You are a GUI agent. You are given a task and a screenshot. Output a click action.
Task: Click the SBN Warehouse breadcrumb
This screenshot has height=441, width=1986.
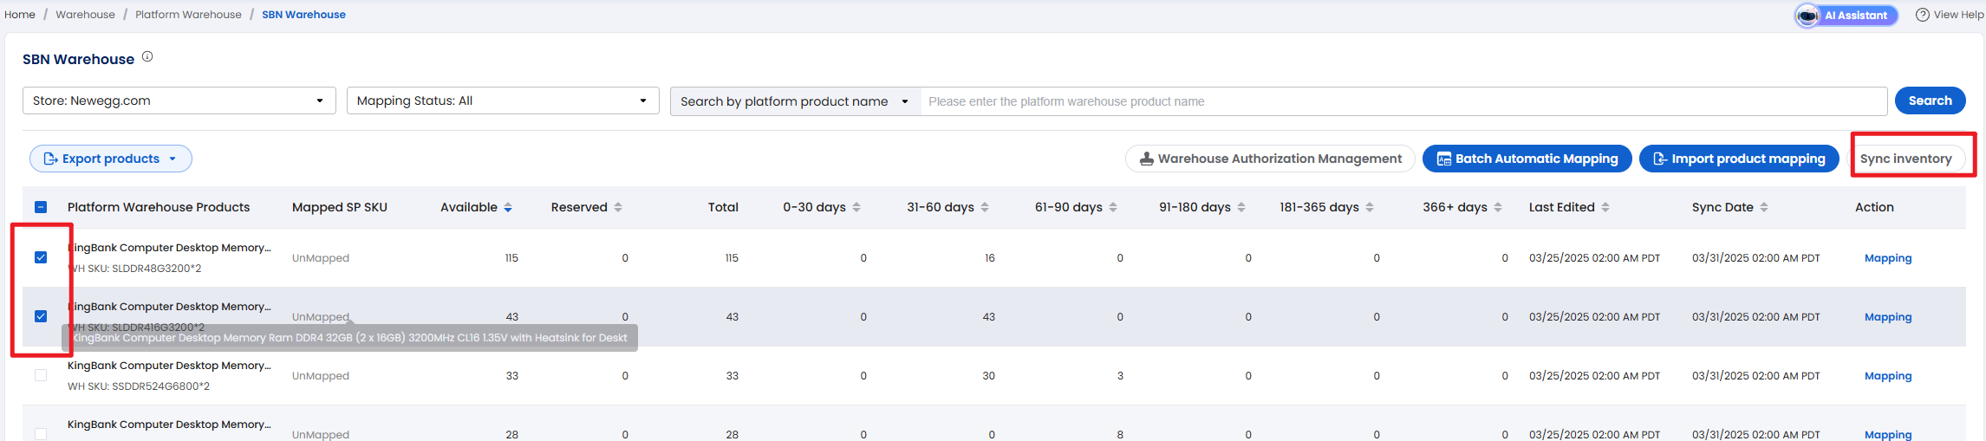tap(303, 15)
